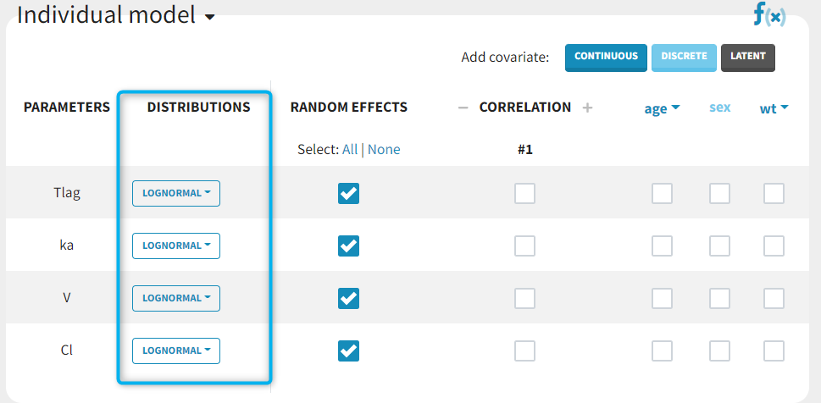Image resolution: width=821 pixels, height=403 pixels.
Task: Add a CONTINUOUS covariate
Action: click(606, 57)
